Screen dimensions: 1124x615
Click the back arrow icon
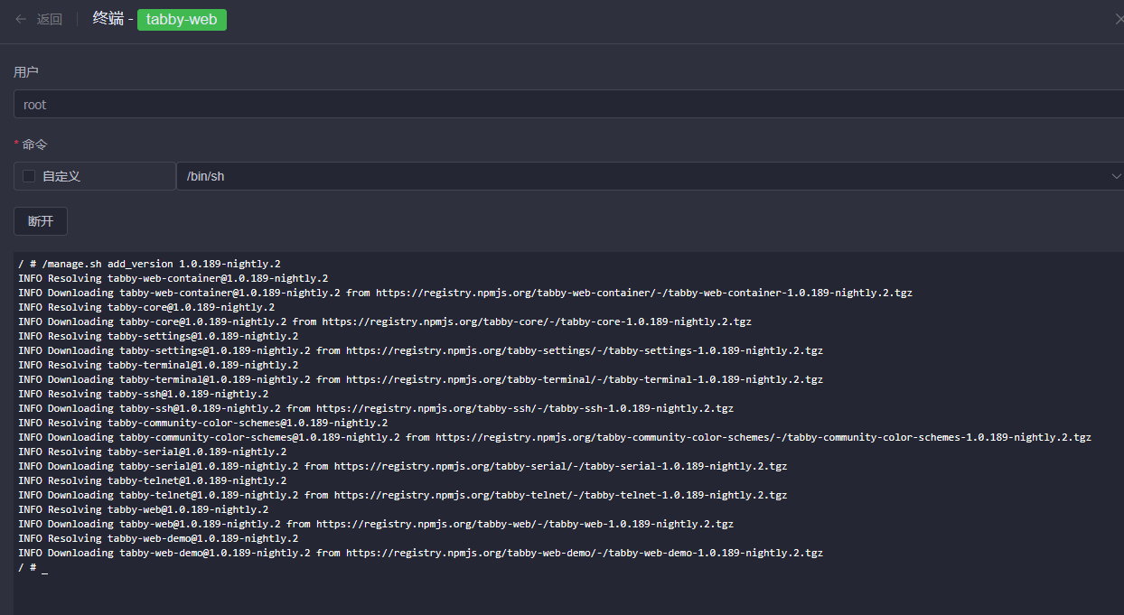(x=22, y=19)
